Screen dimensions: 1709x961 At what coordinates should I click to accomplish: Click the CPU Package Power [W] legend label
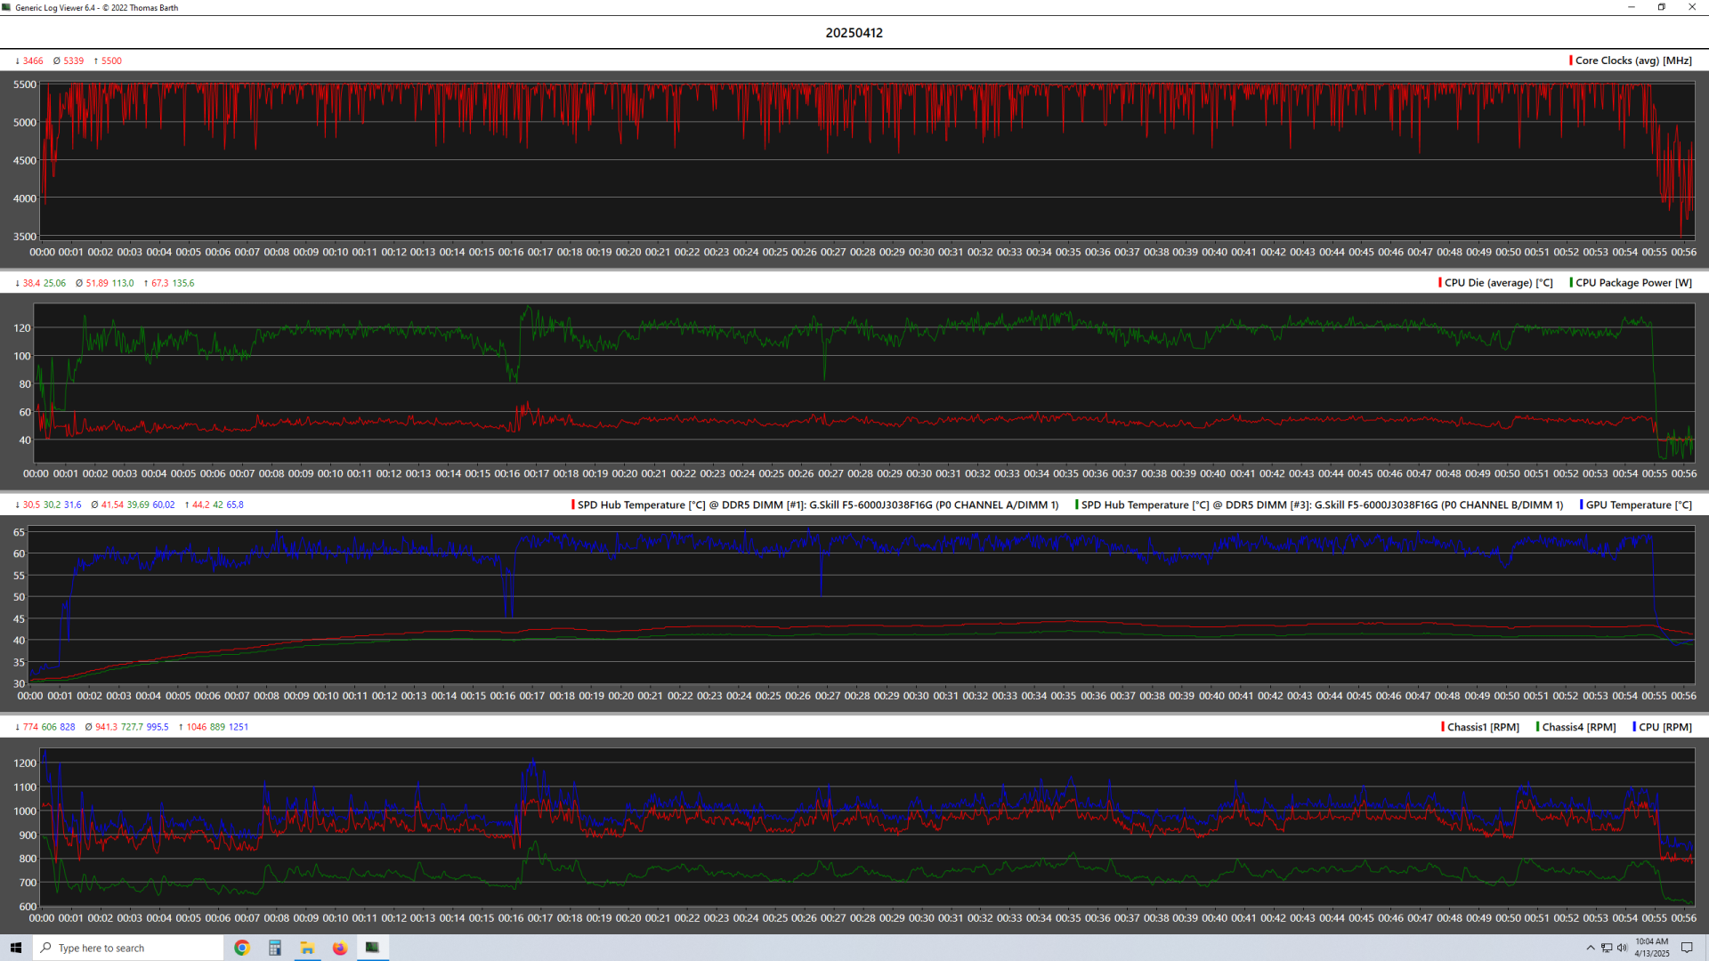(x=1633, y=283)
